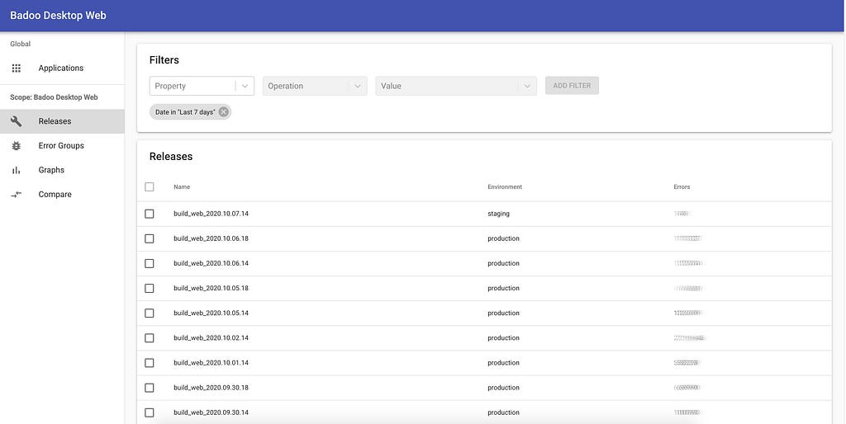Mark the build_web_2020.10.05.14 checkbox
846x424 pixels.
pos(150,313)
